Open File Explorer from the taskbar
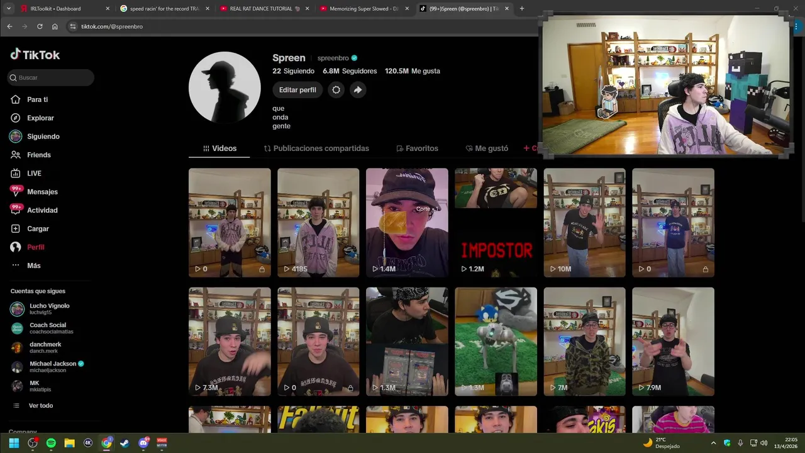Viewport: 805px width, 453px height. pos(70,443)
